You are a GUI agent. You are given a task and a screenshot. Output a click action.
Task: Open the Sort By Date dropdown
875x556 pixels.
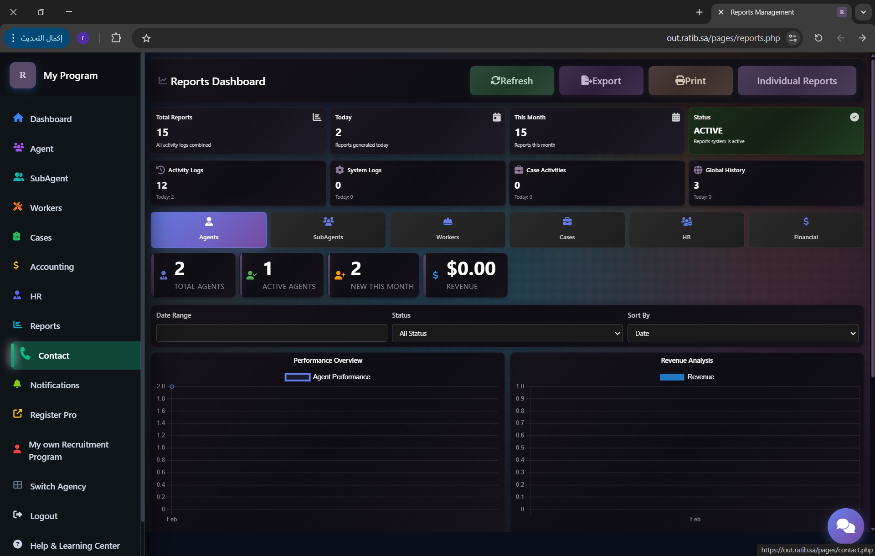(742, 333)
